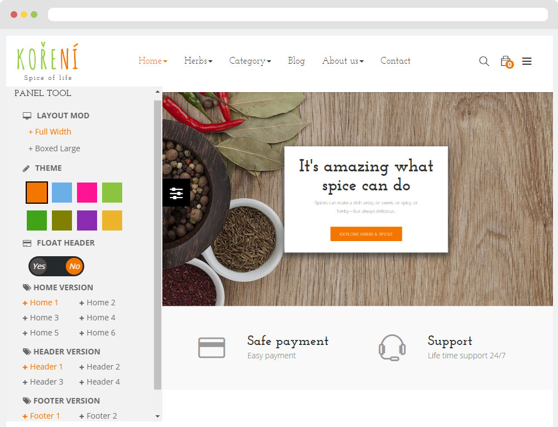Viewport: 558px width, 427px height.
Task: Open the search magnifier icon
Action: [484, 61]
